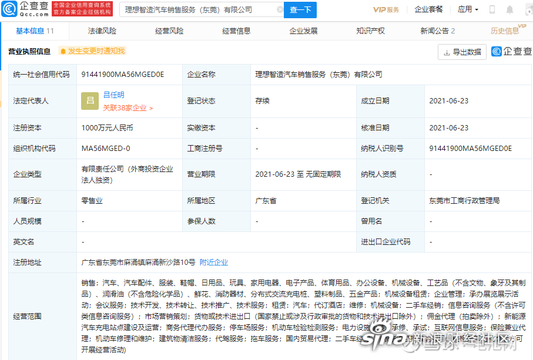Select the 基本信息 tab

click(x=35, y=31)
